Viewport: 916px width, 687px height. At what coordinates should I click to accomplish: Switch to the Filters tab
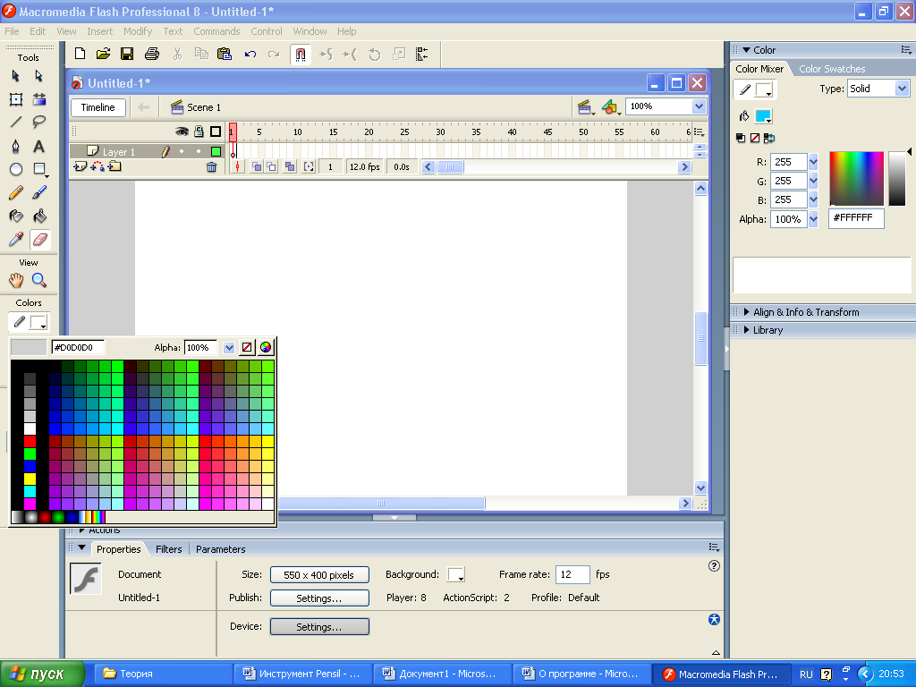pyautogui.click(x=169, y=550)
